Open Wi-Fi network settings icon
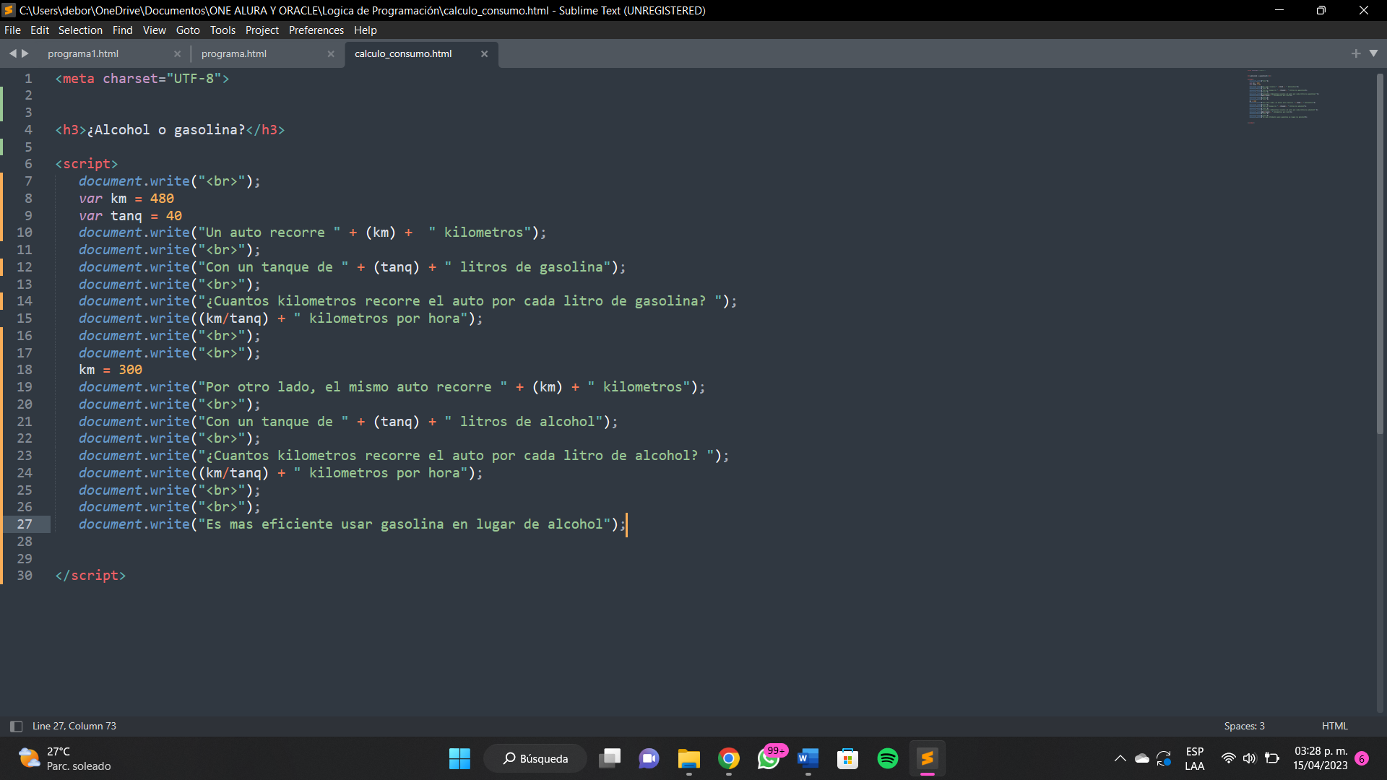1387x780 pixels. [1228, 758]
